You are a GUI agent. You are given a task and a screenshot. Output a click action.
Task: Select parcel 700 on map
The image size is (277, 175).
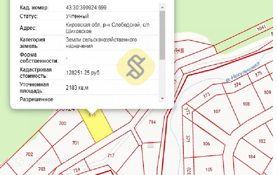(63, 123)
